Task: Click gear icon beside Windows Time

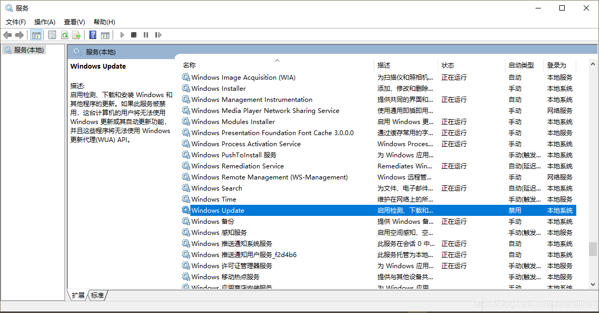Action: 186,199
